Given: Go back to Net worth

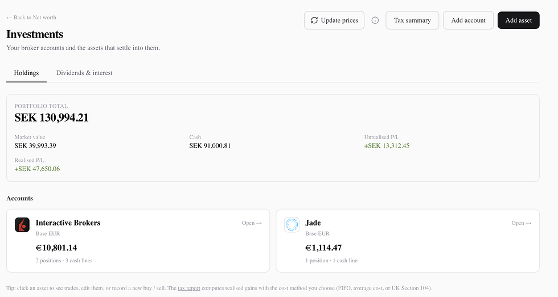Looking at the screenshot, I should point(31,18).
